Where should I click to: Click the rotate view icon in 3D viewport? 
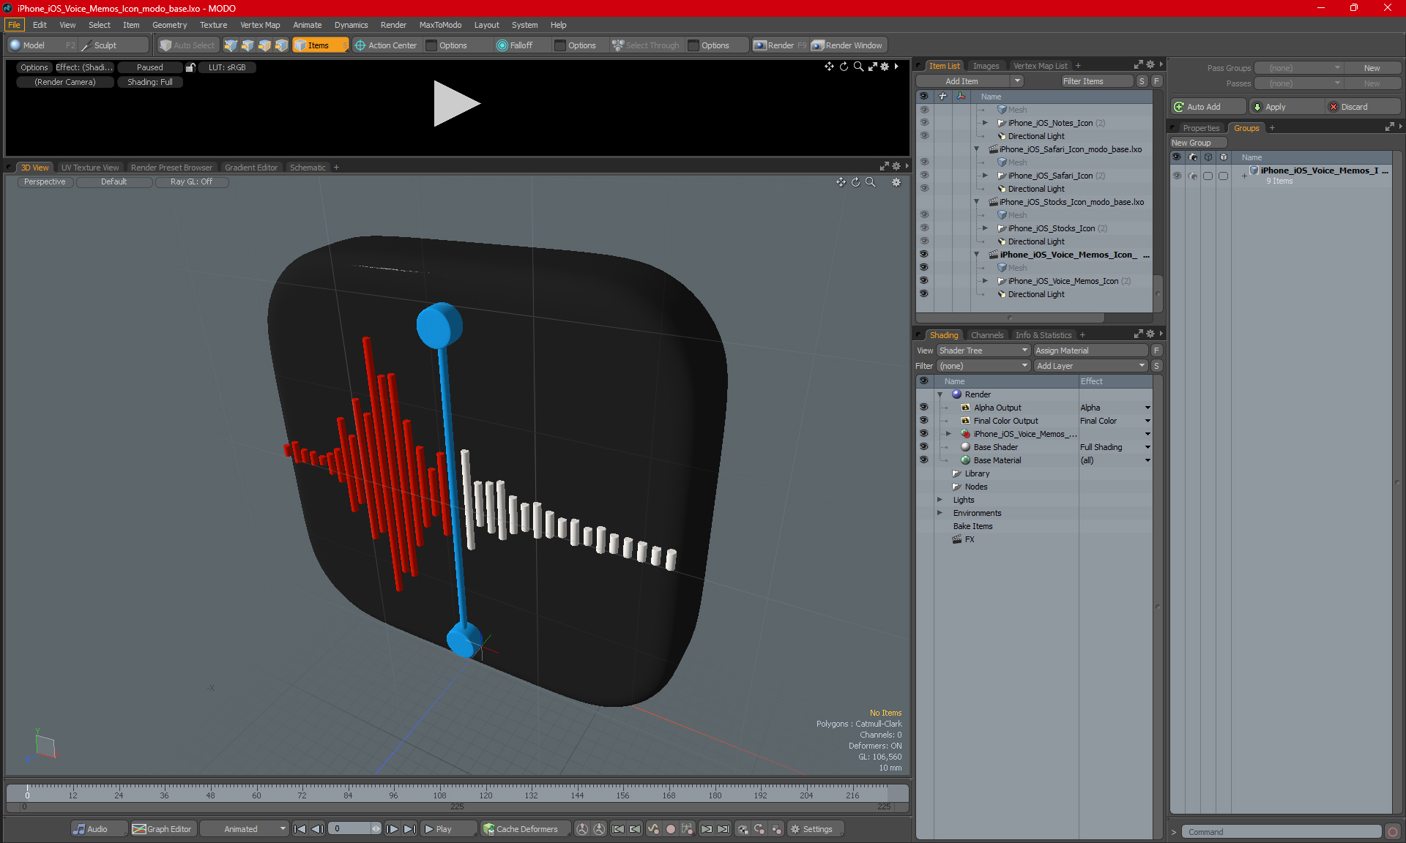pos(855,182)
